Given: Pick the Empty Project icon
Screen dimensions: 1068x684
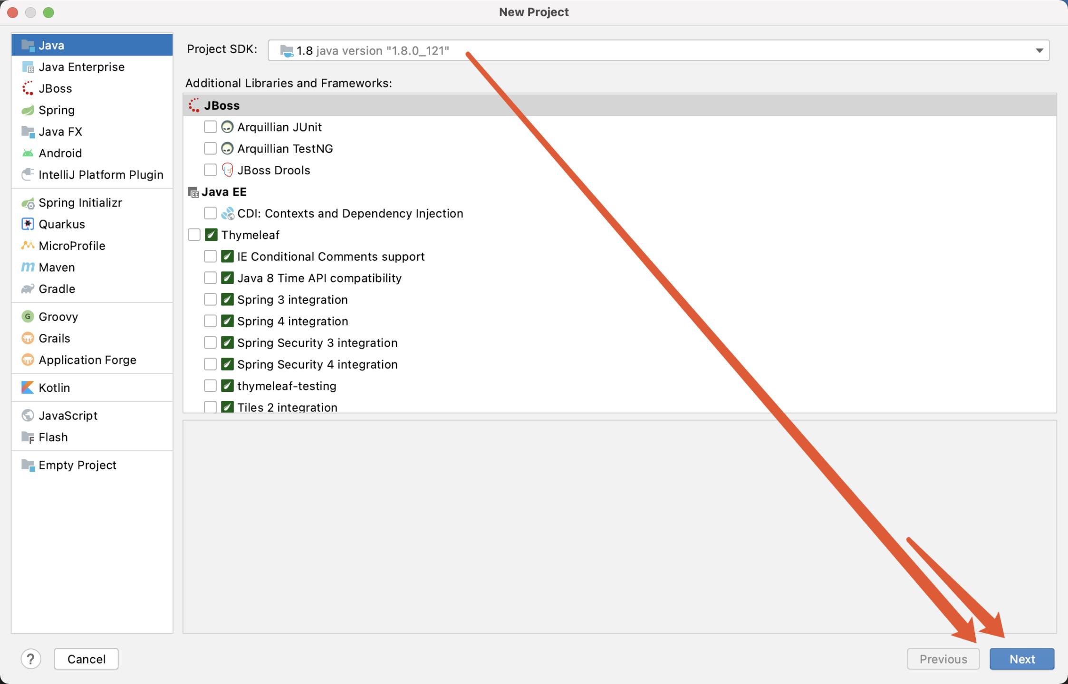Looking at the screenshot, I should [28, 465].
